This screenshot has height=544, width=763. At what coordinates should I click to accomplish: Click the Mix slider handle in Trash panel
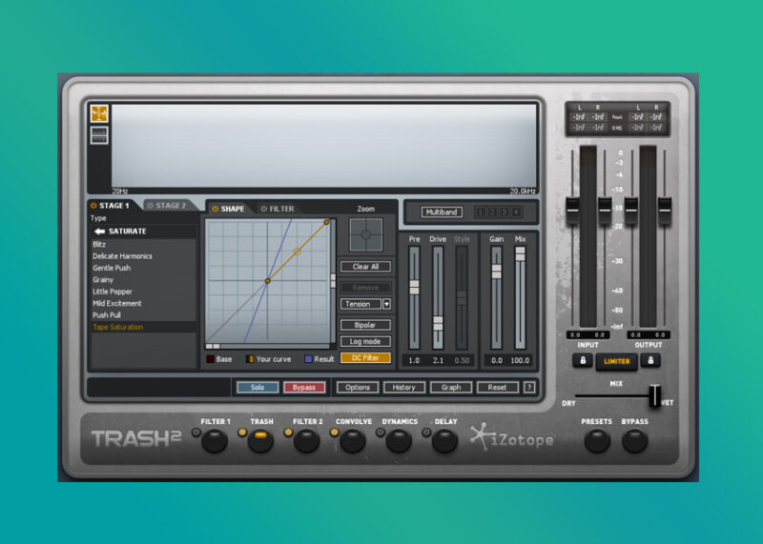point(520,253)
